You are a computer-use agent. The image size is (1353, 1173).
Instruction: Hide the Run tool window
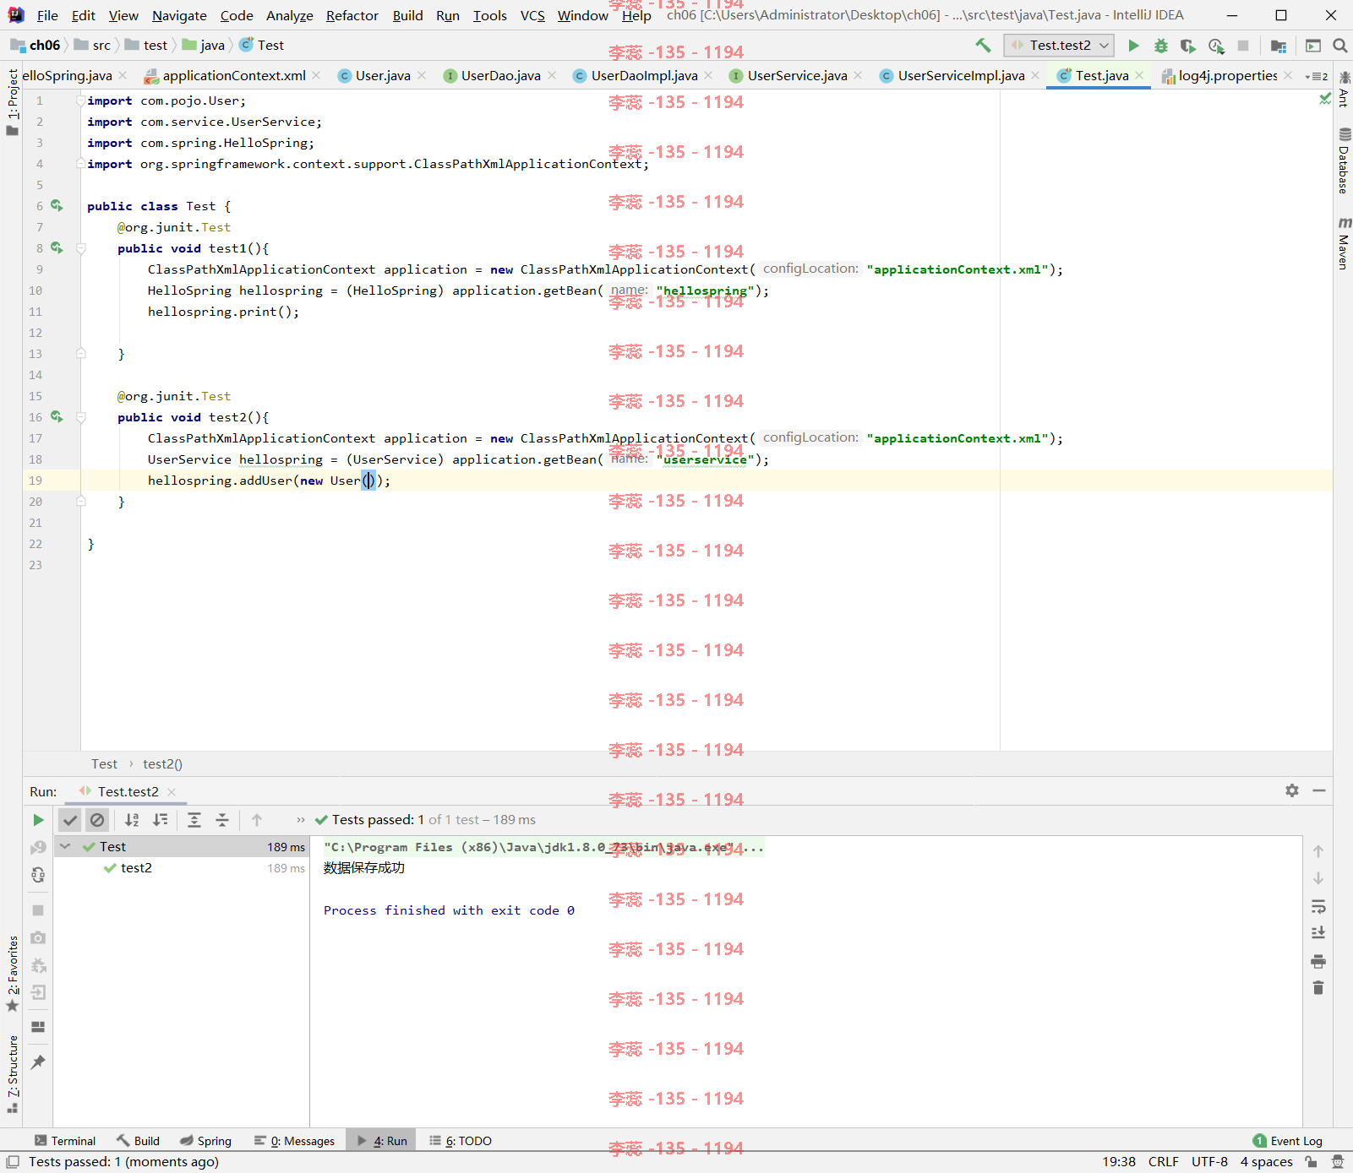(1319, 790)
